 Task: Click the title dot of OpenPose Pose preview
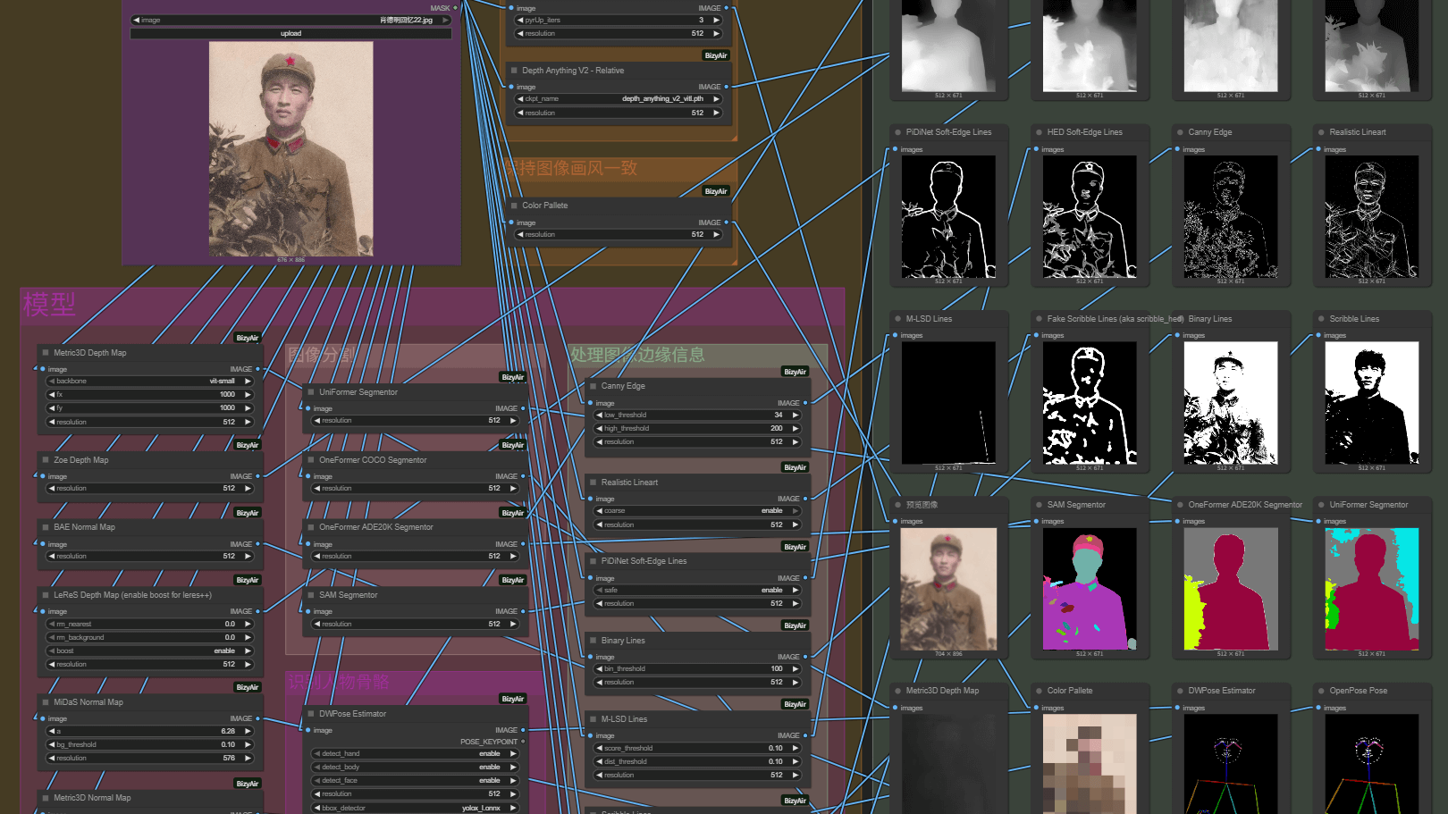tap(1321, 691)
